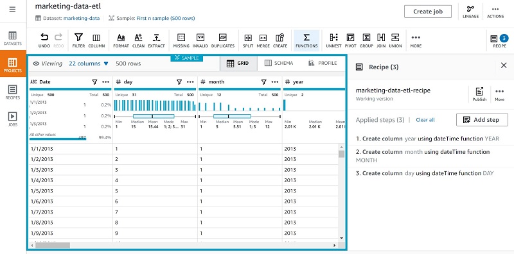514x254 pixels.
Task: Filter the Date column
Action: tap(94, 82)
